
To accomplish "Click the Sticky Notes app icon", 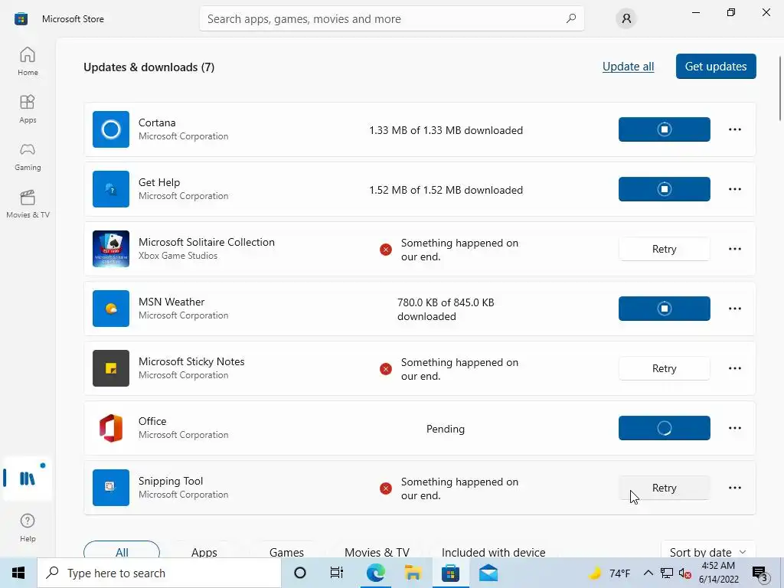I will [111, 368].
